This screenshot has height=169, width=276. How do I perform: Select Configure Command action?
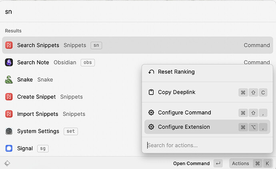[207, 113]
